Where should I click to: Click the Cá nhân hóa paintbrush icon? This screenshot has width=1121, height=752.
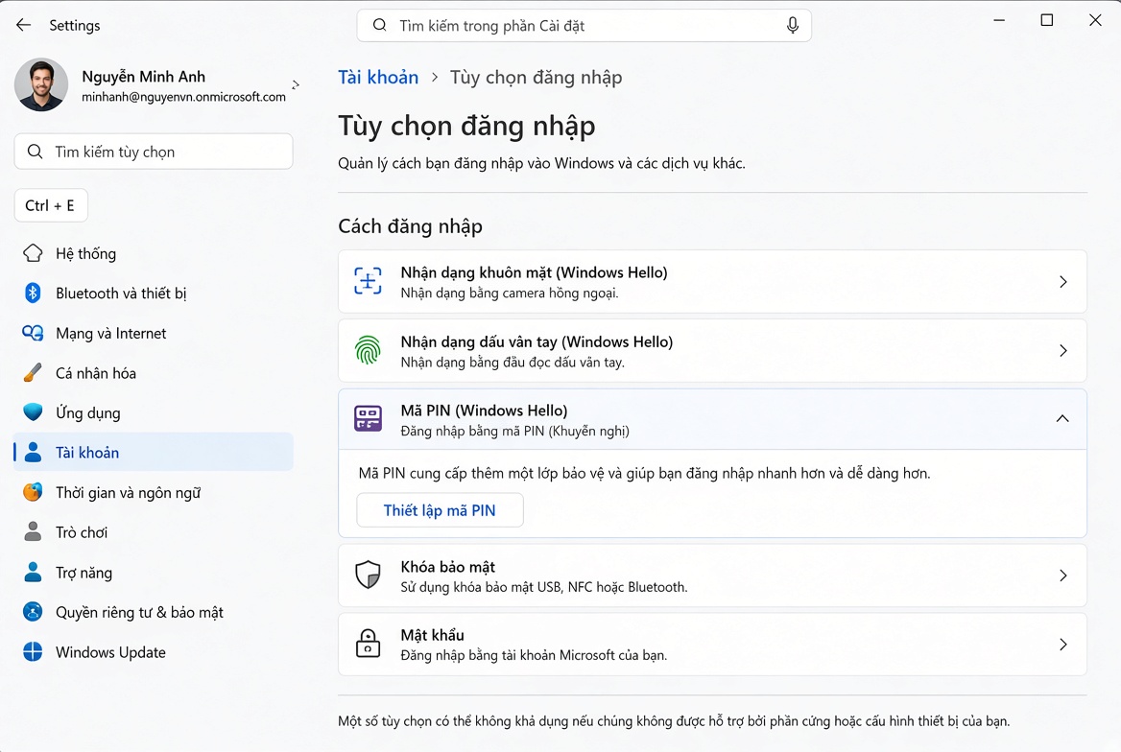click(33, 372)
